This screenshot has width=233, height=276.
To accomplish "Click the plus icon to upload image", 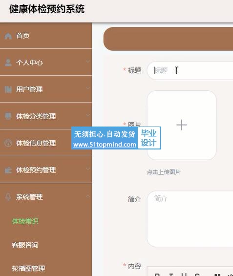I will [x=181, y=125].
